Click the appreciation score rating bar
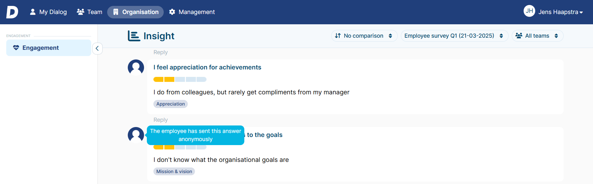 180,79
